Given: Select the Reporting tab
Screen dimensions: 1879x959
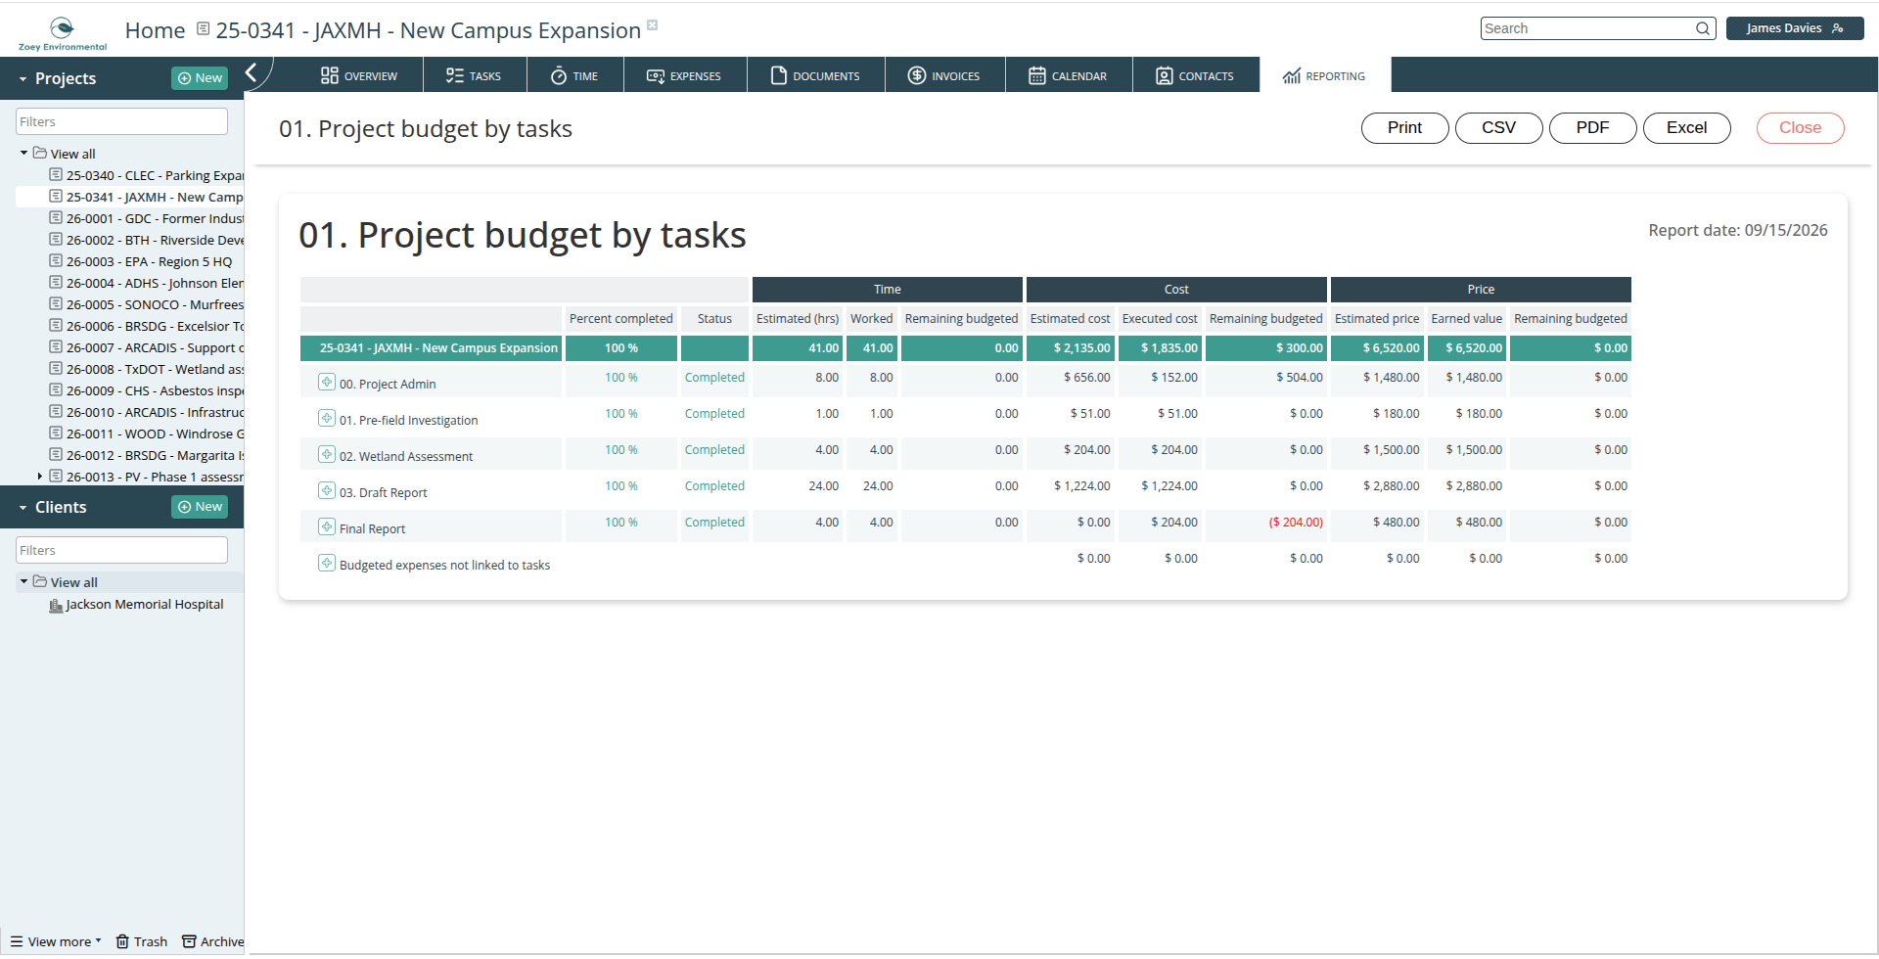Looking at the screenshot, I should (x=1325, y=75).
